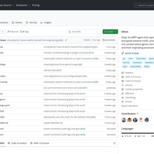Open the fifth contributor avatar
The height and width of the screenshot is (154, 154).
(147, 120)
